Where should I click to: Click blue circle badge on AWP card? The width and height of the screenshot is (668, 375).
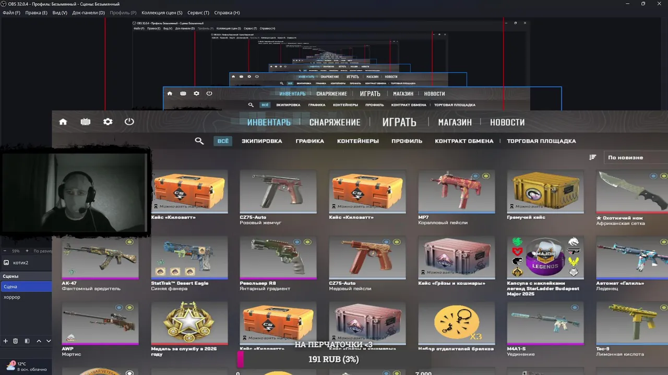point(119,308)
